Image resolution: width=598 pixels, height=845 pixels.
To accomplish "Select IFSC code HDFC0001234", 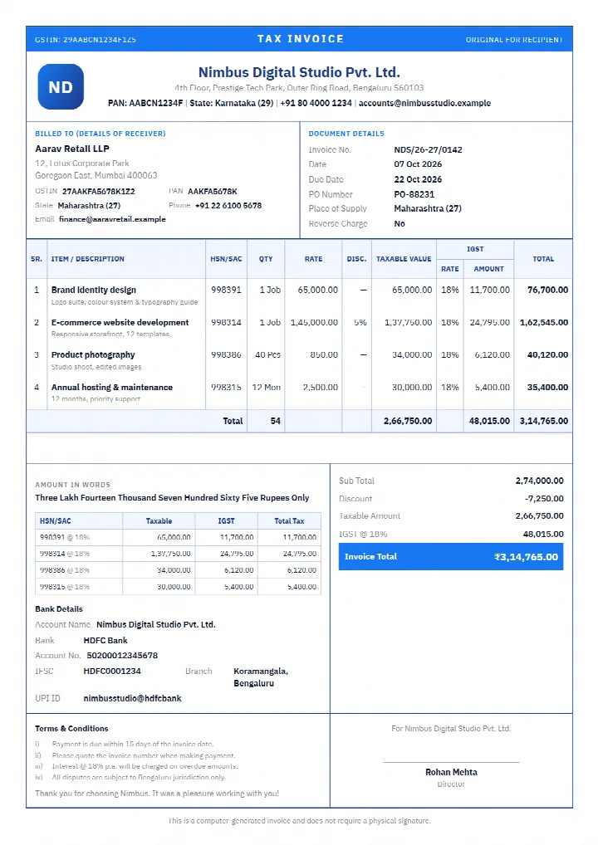I will click(x=112, y=671).
